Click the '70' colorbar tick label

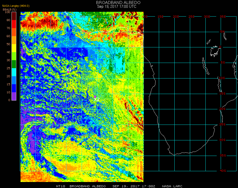point(8,28)
